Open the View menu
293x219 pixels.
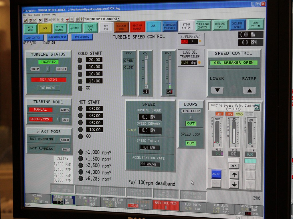click(x=30, y=15)
